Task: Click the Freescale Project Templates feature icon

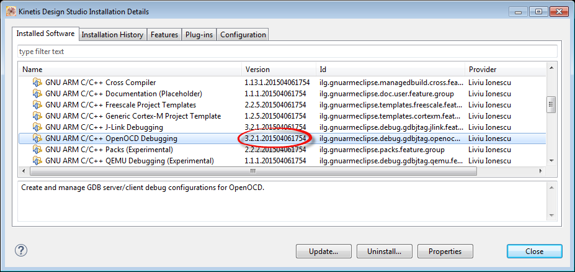Action: 37,105
